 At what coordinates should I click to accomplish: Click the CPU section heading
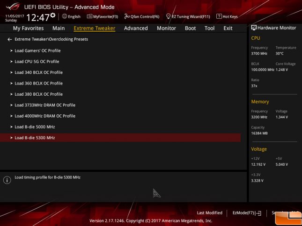(x=255, y=38)
